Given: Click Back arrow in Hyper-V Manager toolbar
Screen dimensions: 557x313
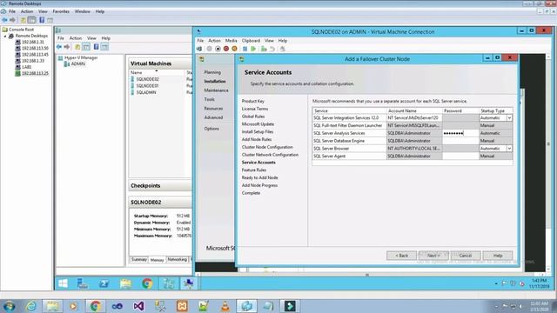Looking at the screenshot, I should [x=59, y=46].
